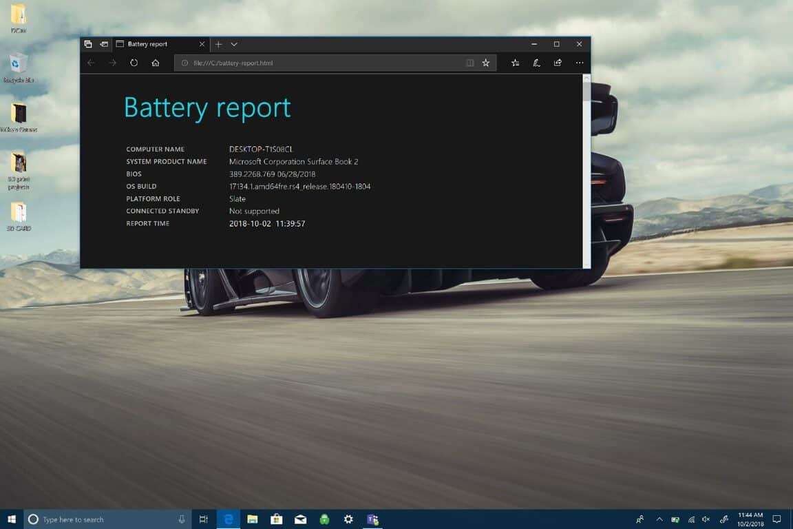
Task: Open a new browser tab
Action: pyautogui.click(x=217, y=43)
